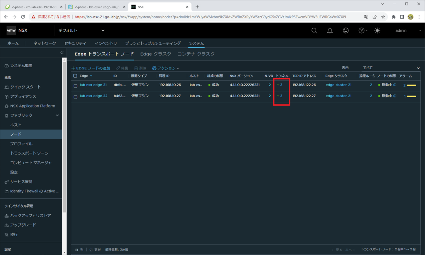Go to the セキュリティ top tab
425x255 pixels.
(75, 43)
